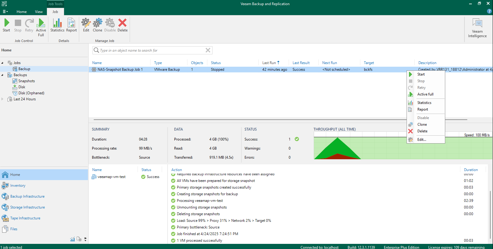The image size is (493, 249).
Task: Switch to the Home ribbon tab
Action: 21,12
